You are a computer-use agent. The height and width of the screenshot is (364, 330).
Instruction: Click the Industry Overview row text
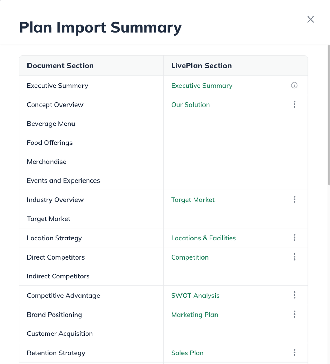[x=55, y=200]
